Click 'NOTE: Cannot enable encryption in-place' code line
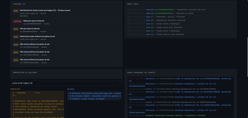This screenshot has height=118, width=248. coord(38,104)
